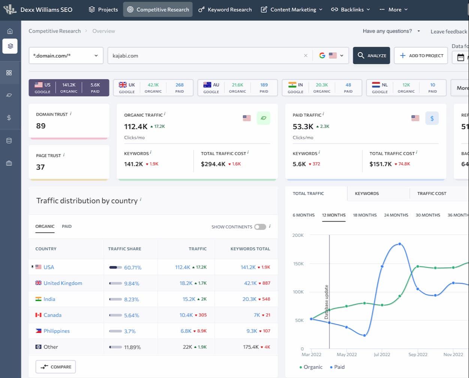Image resolution: width=469 pixels, height=378 pixels.
Task: Click the calendar icon for data date
Action: (461, 57)
